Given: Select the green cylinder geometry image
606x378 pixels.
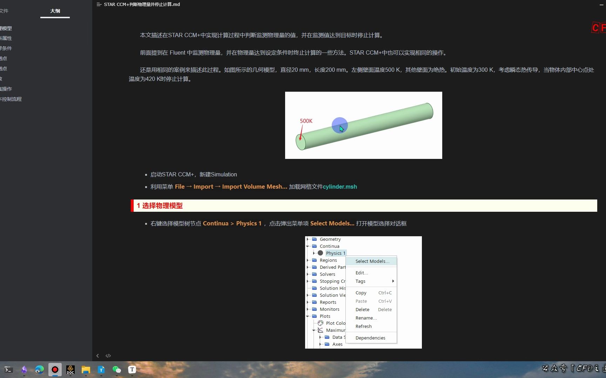Looking at the screenshot, I should tap(364, 125).
